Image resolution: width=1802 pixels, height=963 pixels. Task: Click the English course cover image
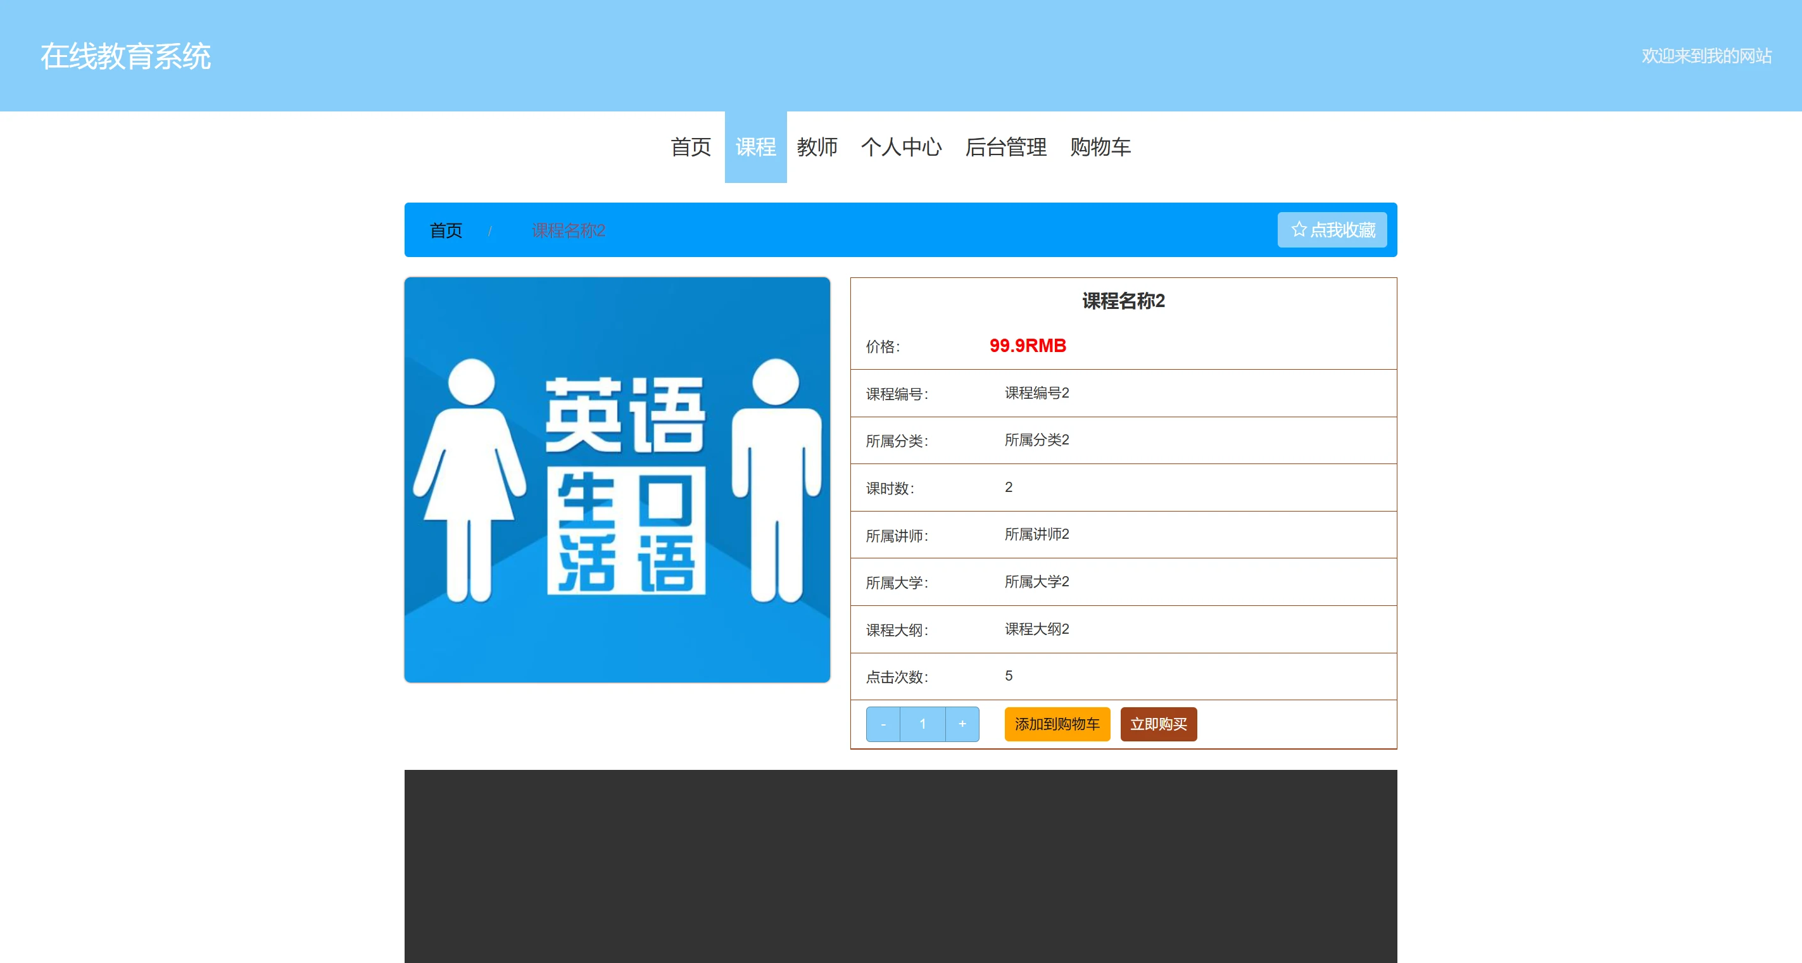click(x=617, y=480)
